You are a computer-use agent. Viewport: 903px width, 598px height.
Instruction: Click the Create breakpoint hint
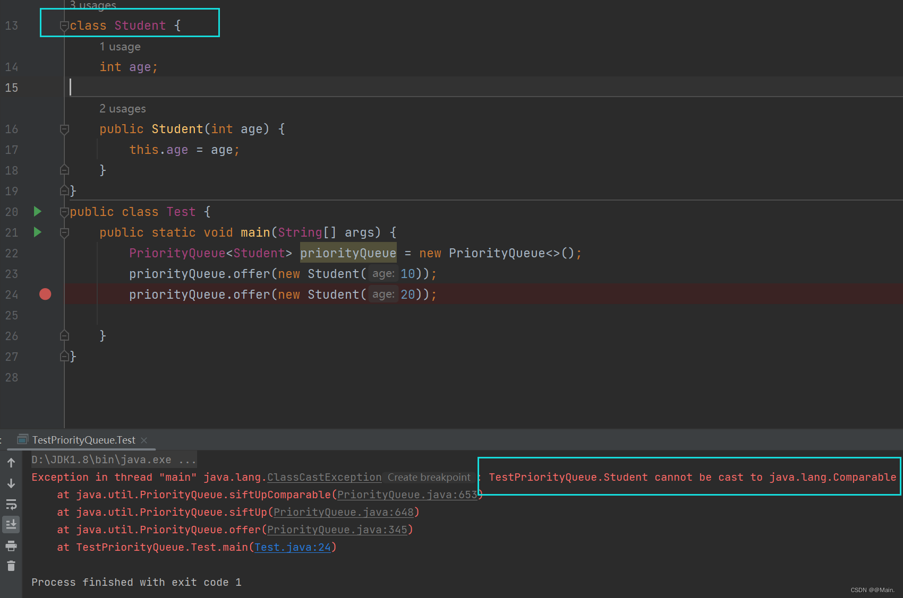(429, 477)
